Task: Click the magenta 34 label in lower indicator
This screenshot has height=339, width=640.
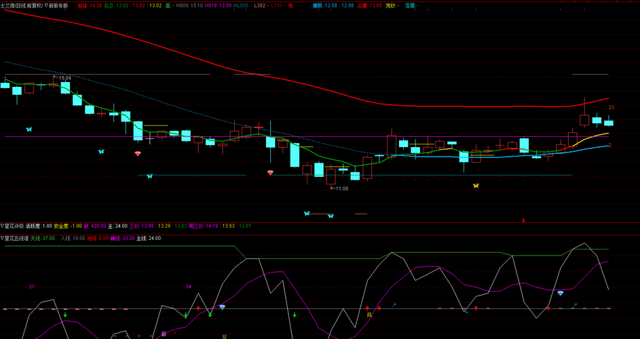Action: tap(189, 286)
